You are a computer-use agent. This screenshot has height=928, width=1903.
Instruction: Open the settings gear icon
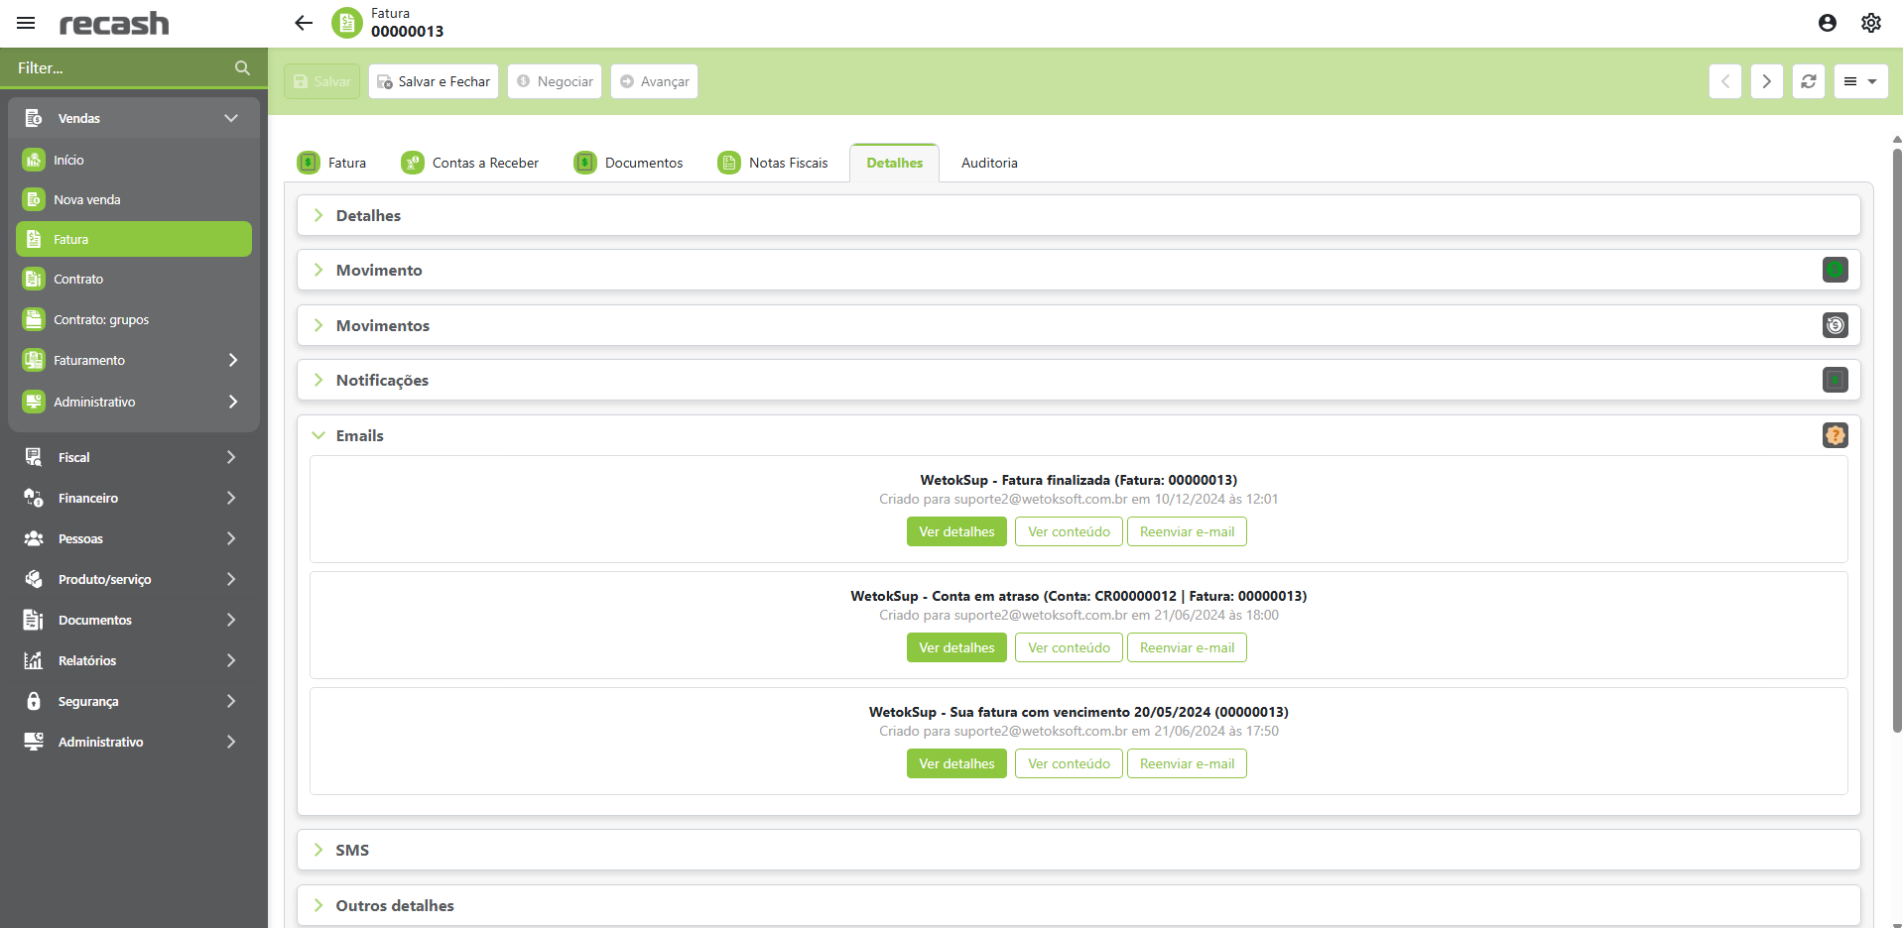[1870, 23]
